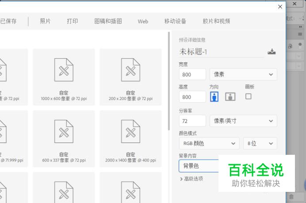Switch to 照片 tab
Image resolution: width=306 pixels, height=203 pixels.
point(45,21)
